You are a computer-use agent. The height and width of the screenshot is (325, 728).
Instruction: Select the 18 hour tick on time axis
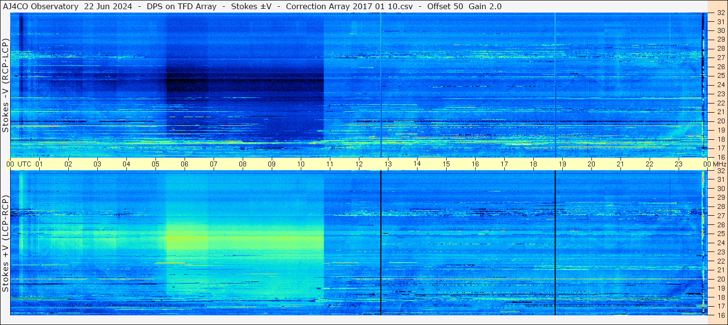pos(533,164)
